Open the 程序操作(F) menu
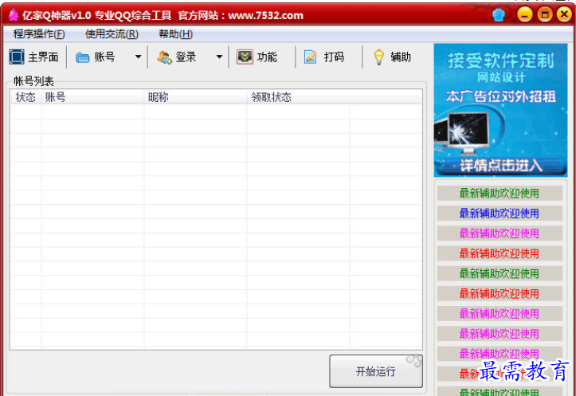Image resolution: width=576 pixels, height=396 pixels. click(39, 34)
